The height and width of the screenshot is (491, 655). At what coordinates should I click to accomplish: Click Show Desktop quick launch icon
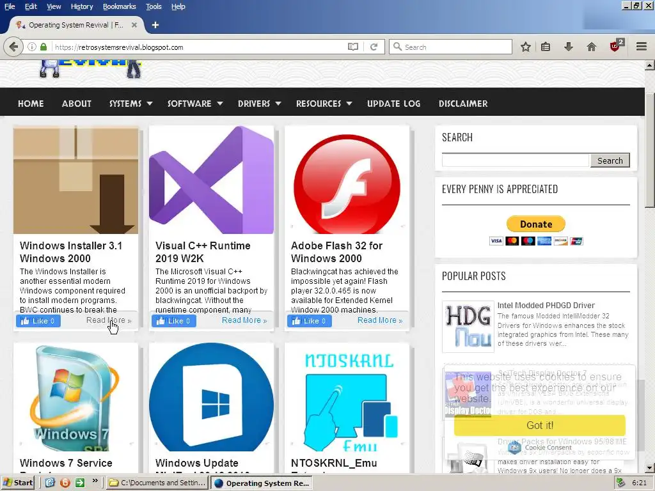pyautogui.click(x=50, y=483)
